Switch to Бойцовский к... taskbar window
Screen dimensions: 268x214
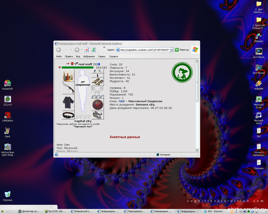[x=81, y=211]
